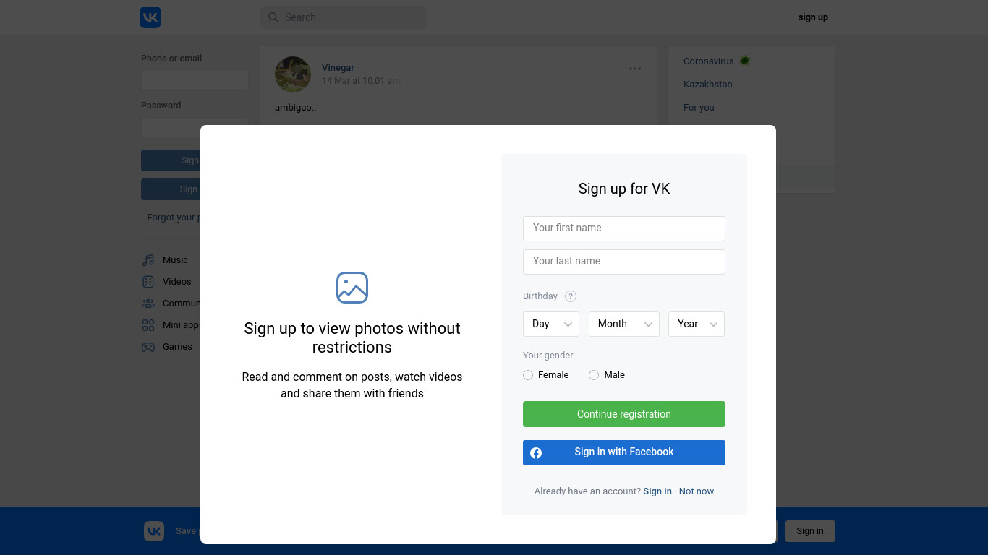Image resolution: width=988 pixels, height=555 pixels.
Task: Click Vinegar's profile avatar
Action: click(x=293, y=74)
